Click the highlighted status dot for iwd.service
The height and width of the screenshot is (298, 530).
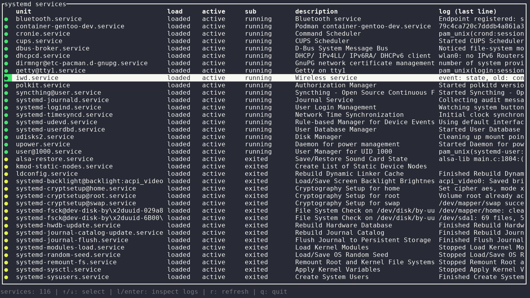(x=6, y=78)
